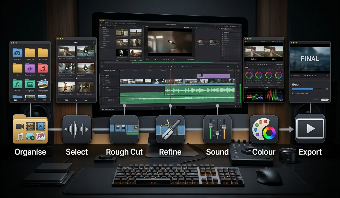Click the timeline timecode display
340x198 pixels.
(x=110, y=71)
